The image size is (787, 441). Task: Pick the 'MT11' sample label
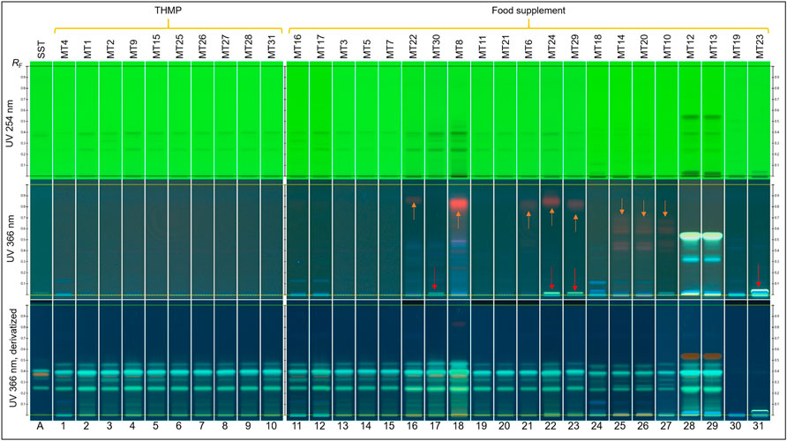click(483, 47)
